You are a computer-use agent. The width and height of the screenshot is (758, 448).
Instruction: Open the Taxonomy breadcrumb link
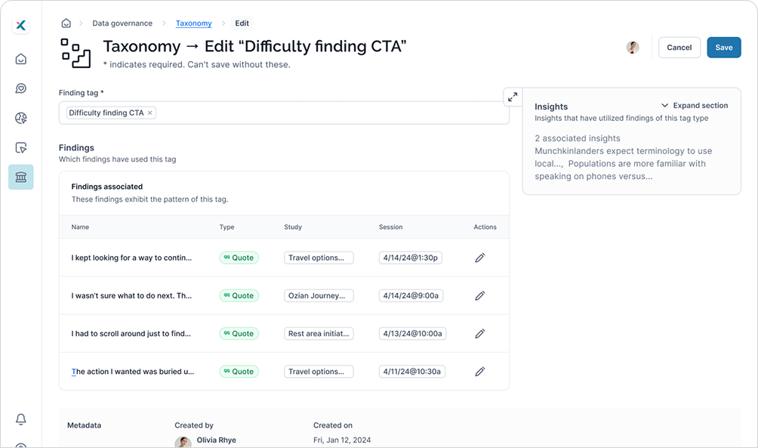point(193,23)
